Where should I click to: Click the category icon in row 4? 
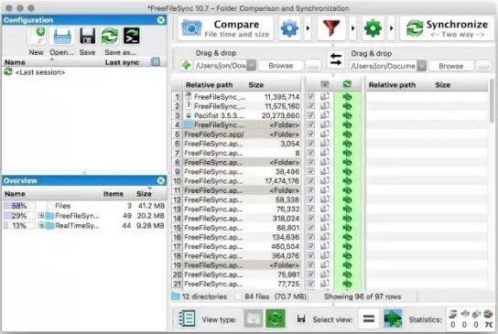[x=325, y=124]
